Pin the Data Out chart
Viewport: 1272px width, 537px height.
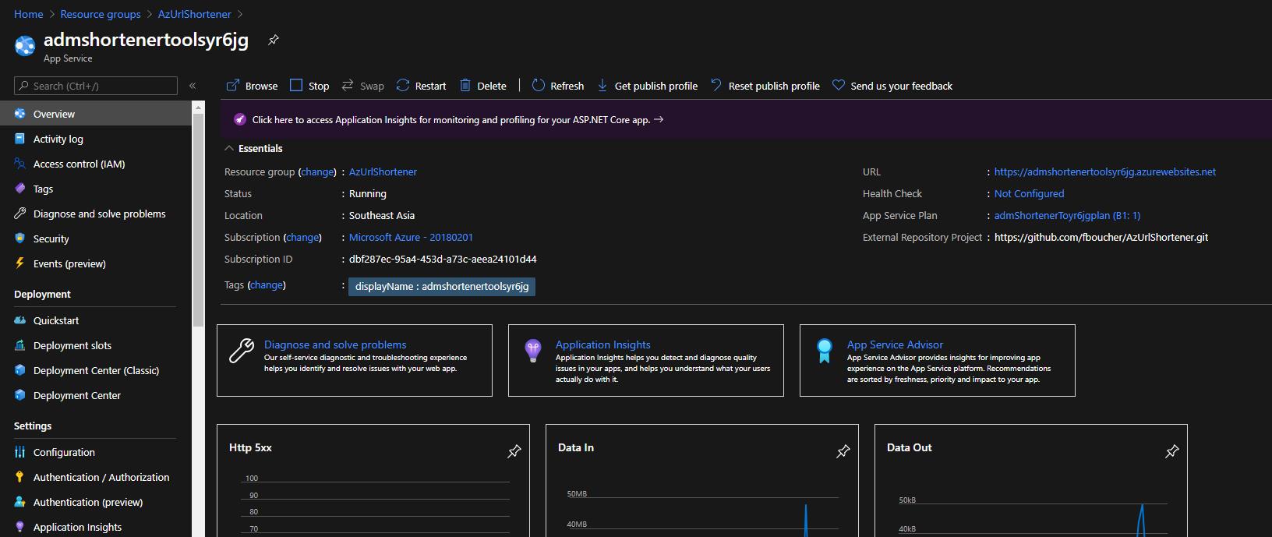(1171, 451)
